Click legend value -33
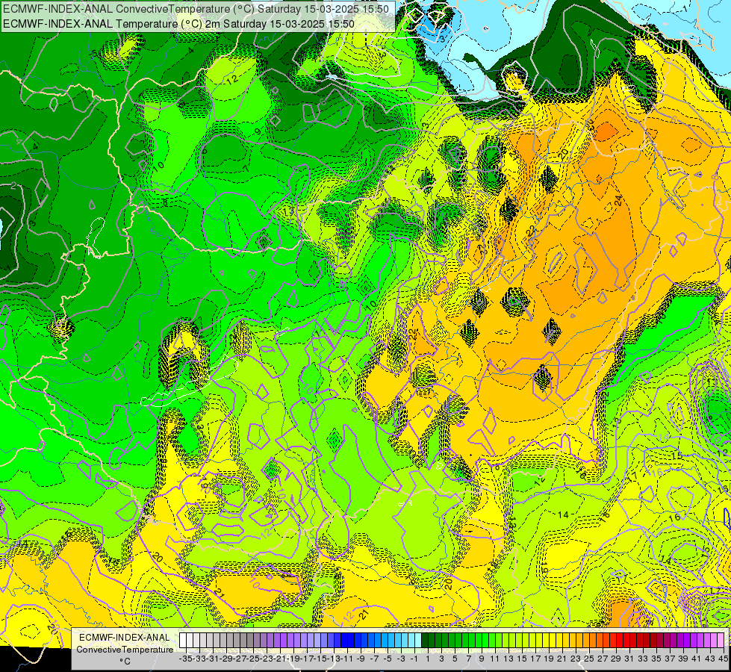Screen dimensions: 731x672 point(199,659)
